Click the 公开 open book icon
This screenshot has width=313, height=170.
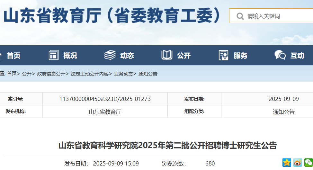coord(167,55)
